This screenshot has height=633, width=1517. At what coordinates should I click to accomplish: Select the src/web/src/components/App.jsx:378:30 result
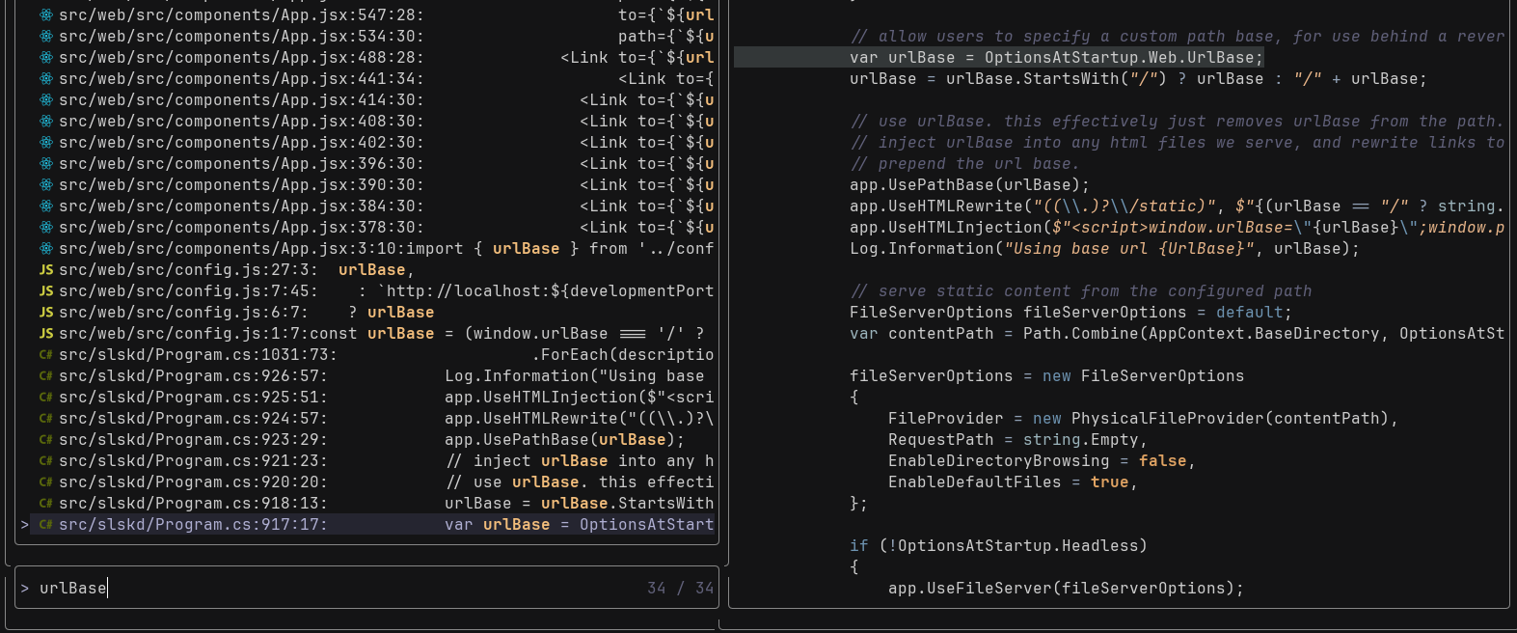coord(241,228)
